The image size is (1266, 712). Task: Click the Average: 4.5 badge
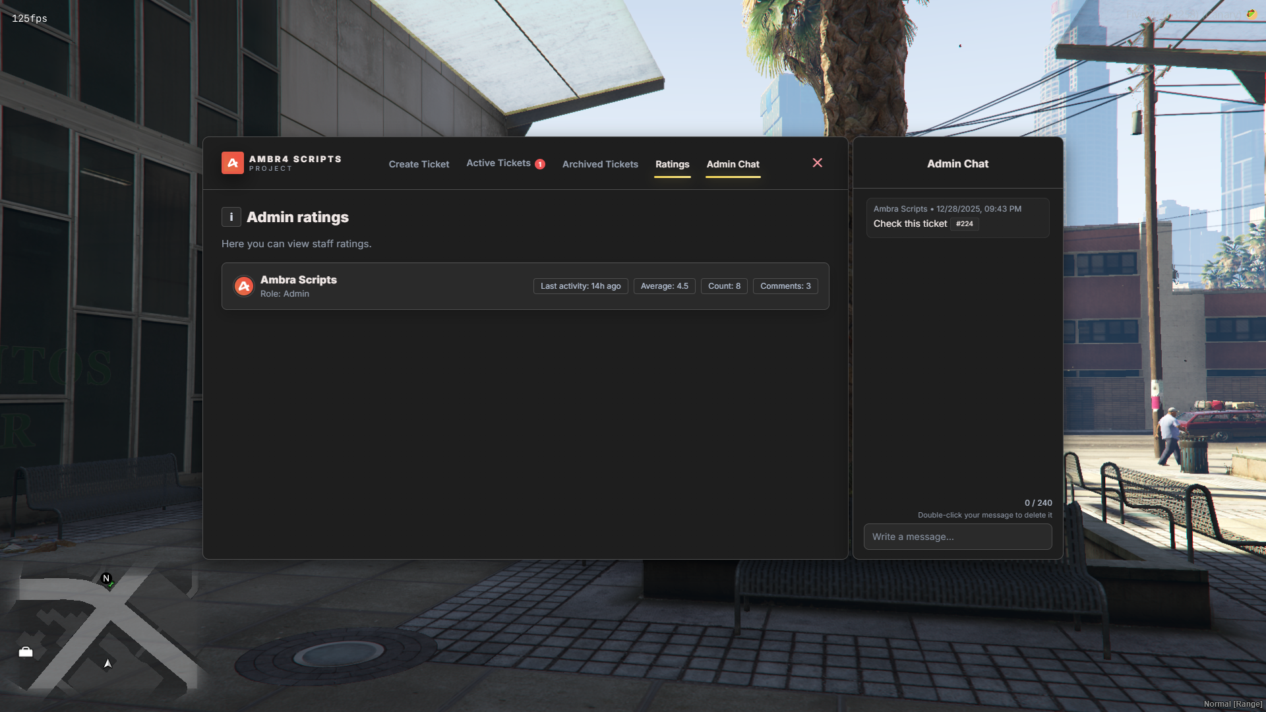(x=664, y=286)
